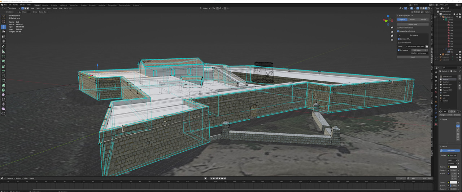Open Edit Mode dropdown
The image size is (462, 192).
click(x=13, y=8)
